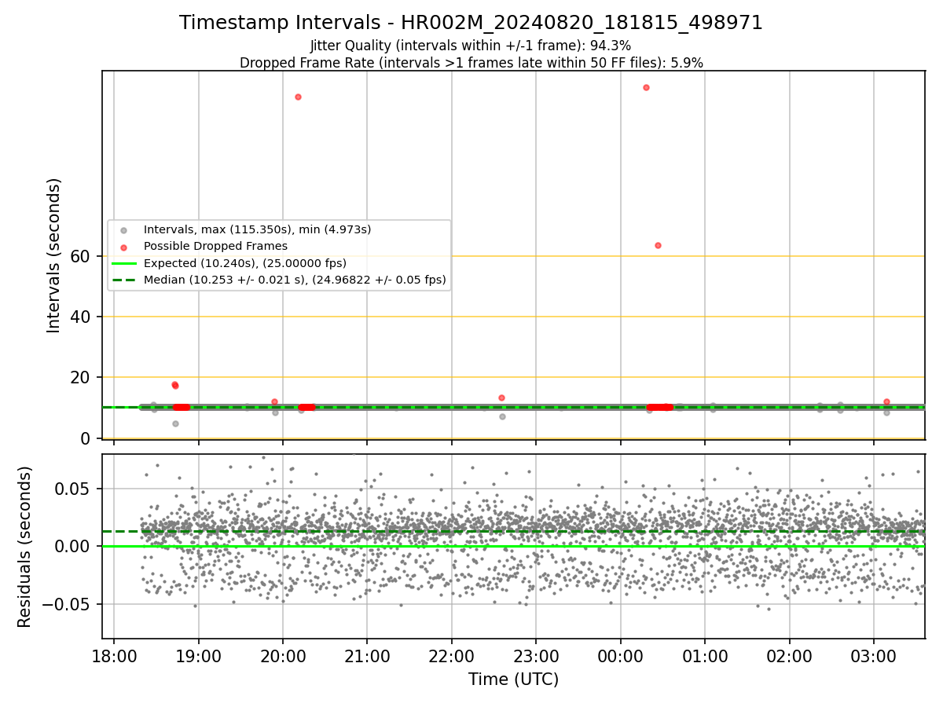This screenshot has height=707, width=943.
Task: Click the red dot marker in the legend
Action: point(123,247)
